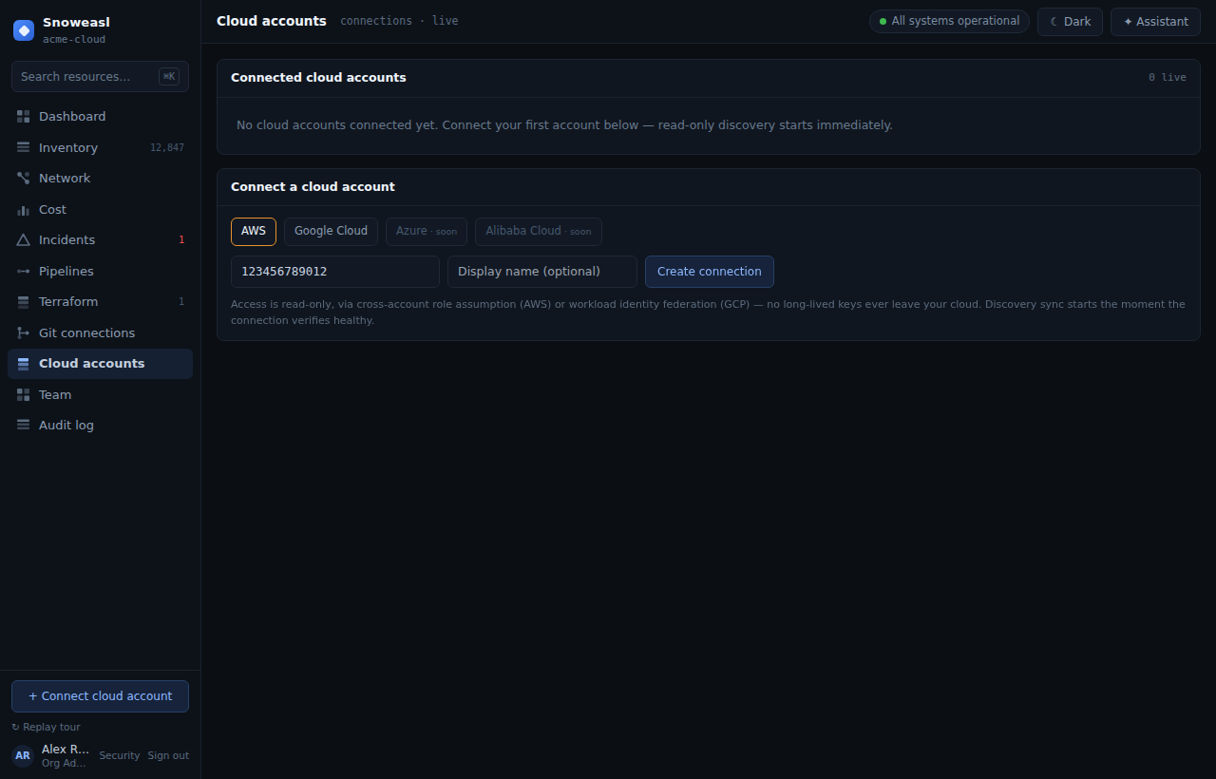Focus the Search resources field
The width and height of the screenshot is (1216, 779).
click(100, 77)
